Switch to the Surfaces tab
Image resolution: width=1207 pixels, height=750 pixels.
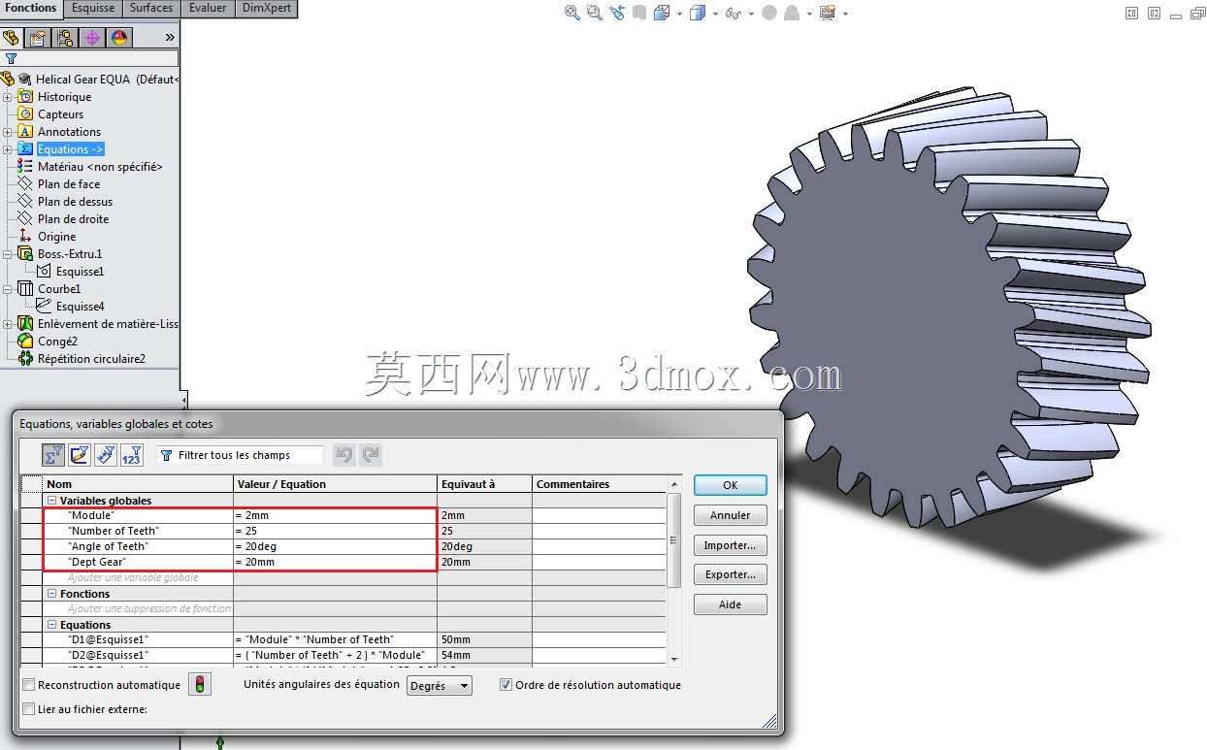(151, 8)
